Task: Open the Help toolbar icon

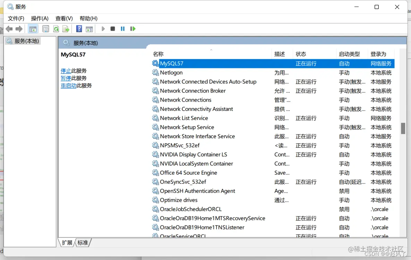Action: point(79,29)
